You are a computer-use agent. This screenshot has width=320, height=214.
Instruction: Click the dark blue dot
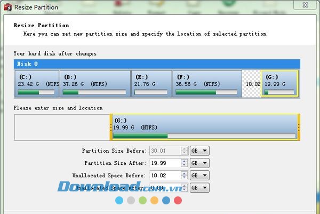pos(166,200)
